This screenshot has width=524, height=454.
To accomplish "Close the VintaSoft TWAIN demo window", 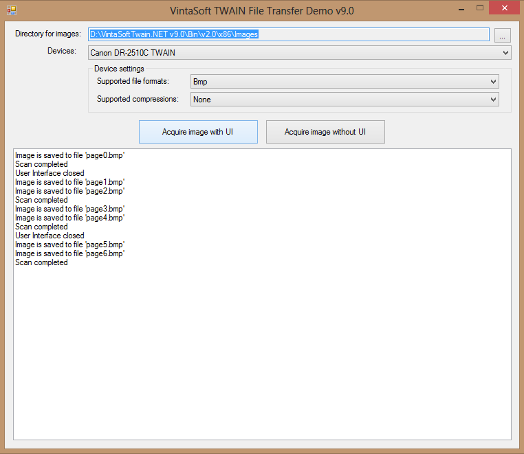I will pyautogui.click(x=504, y=8).
